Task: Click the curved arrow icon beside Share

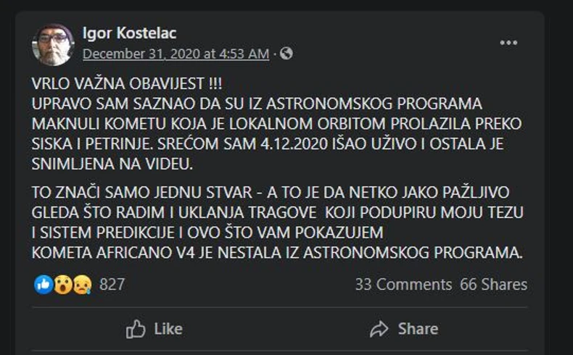Action: (x=379, y=329)
